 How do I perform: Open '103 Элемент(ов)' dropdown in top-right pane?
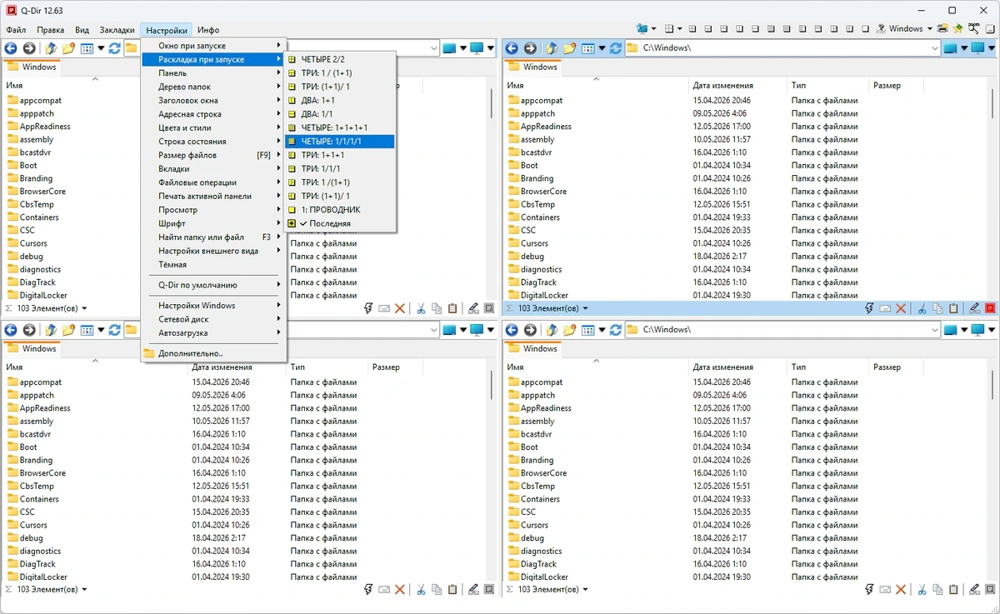[585, 308]
